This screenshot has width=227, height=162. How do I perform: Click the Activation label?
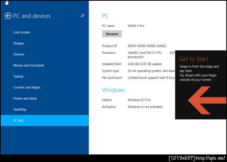109,107
